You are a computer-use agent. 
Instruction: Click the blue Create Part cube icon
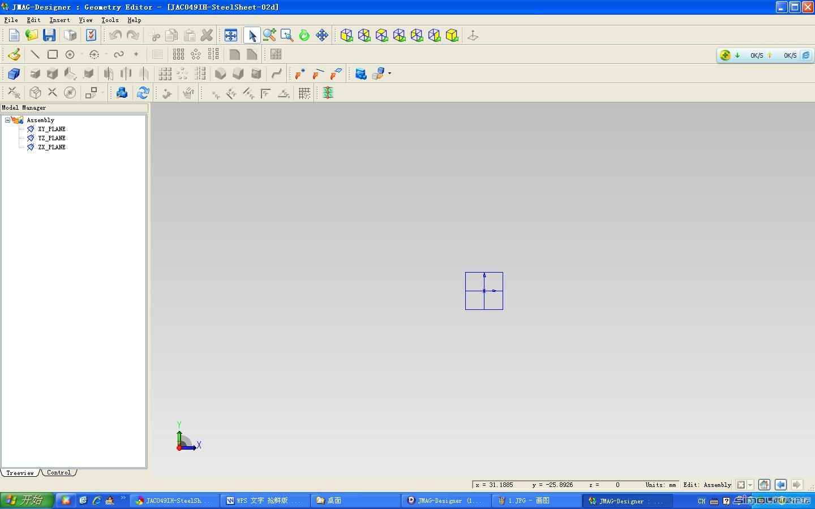[14, 74]
